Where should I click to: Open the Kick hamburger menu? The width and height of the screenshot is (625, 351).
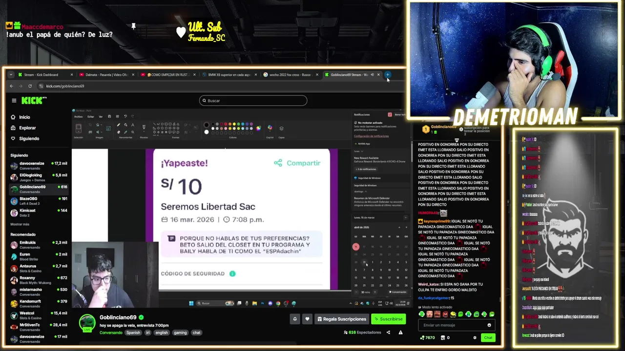(x=14, y=101)
